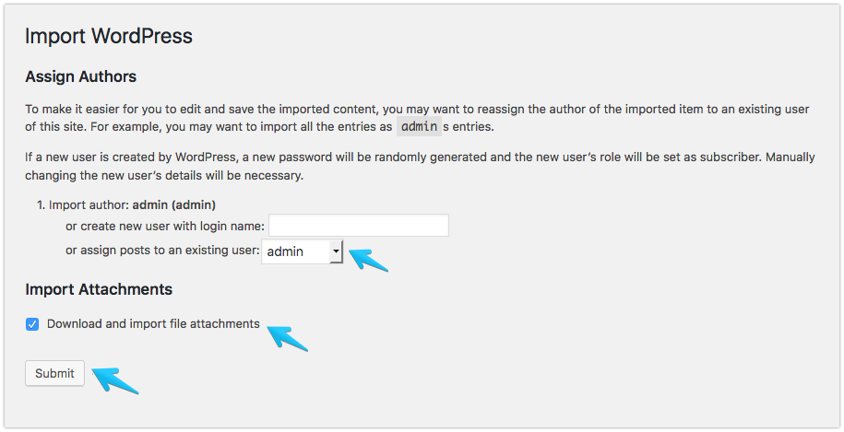Toggle Download and import file attachments checkbox
The image size is (844, 432).
pos(32,324)
